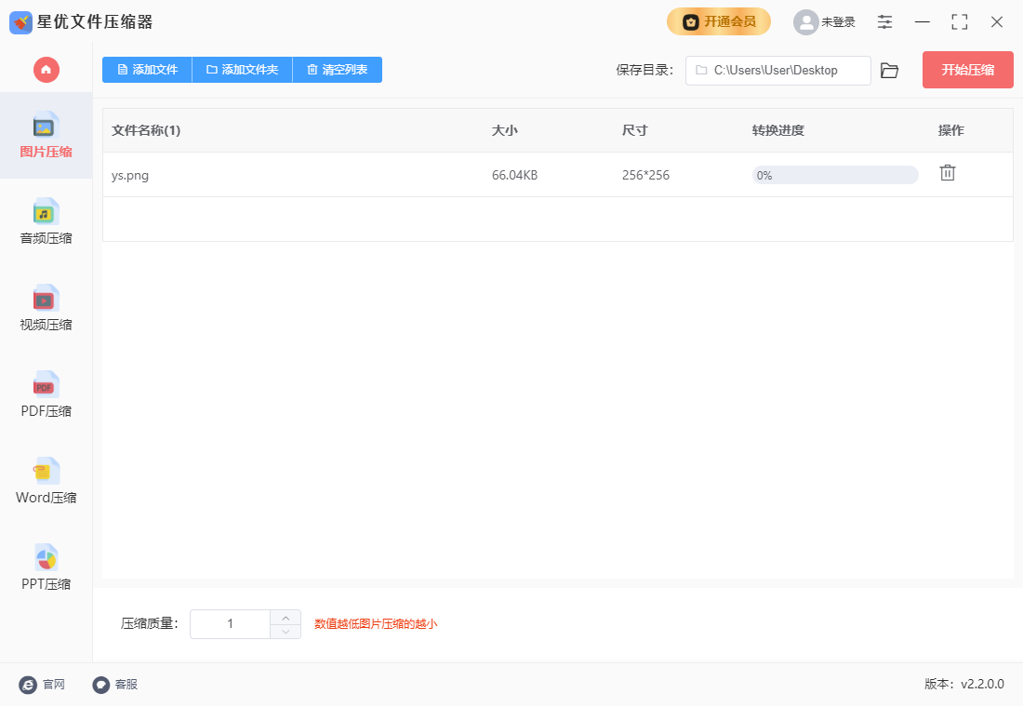This screenshot has width=1023, height=707.
Task: Contact customer service (客服)
Action: [115, 685]
